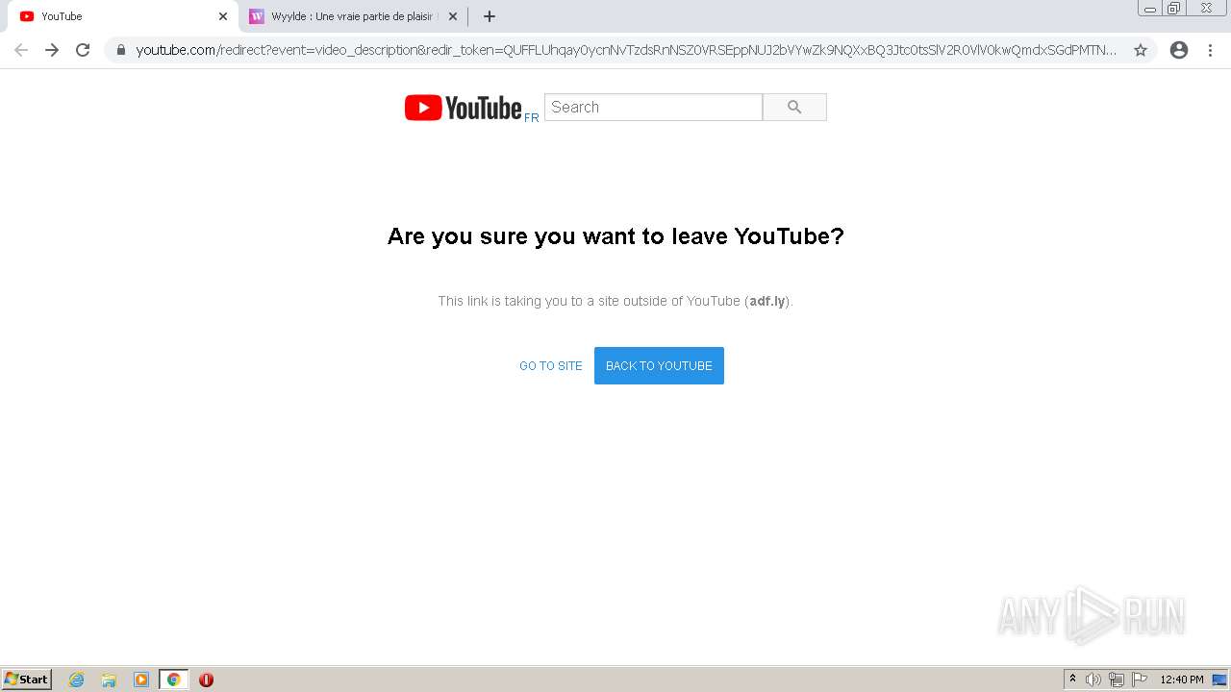Viewport: 1231px width, 692px height.
Task: Bookmark this page with star icon
Action: 1141,50
